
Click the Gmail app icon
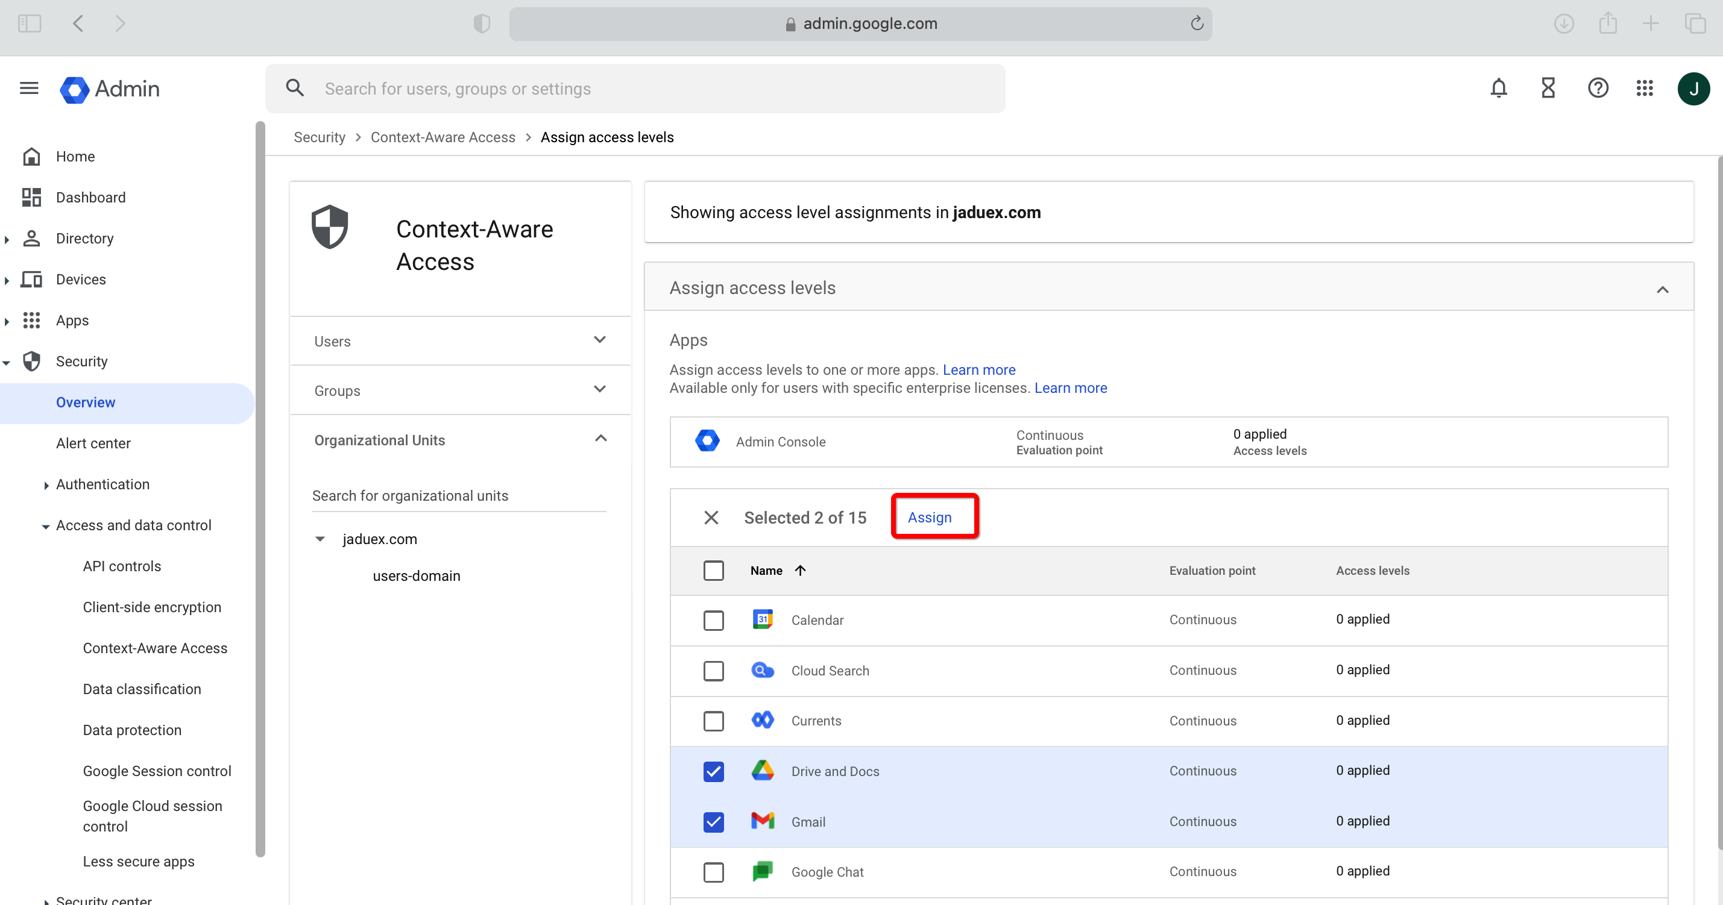[763, 821]
